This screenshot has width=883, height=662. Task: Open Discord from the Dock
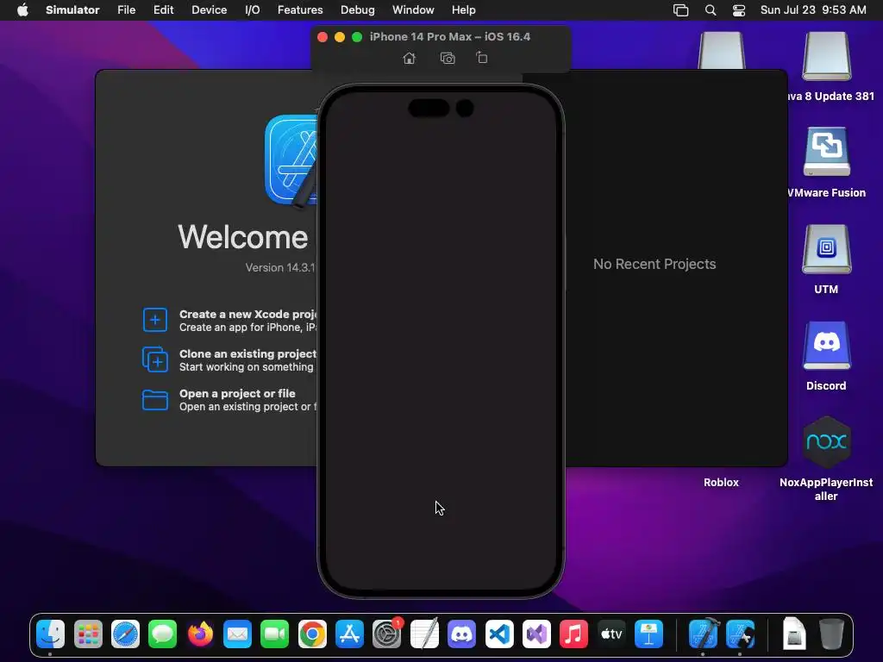point(462,634)
